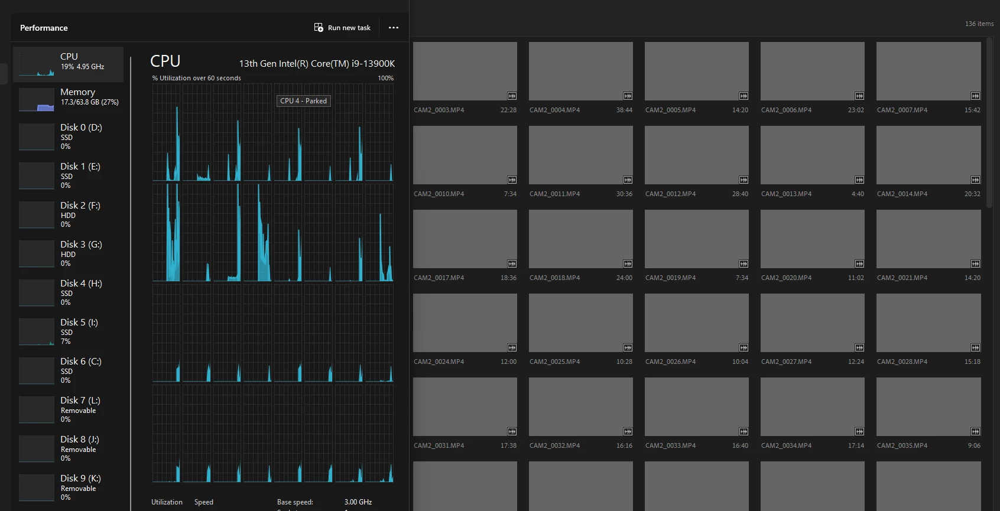This screenshot has width=1000, height=511.
Task: Select the Memory performance entry
Action: 69,99
